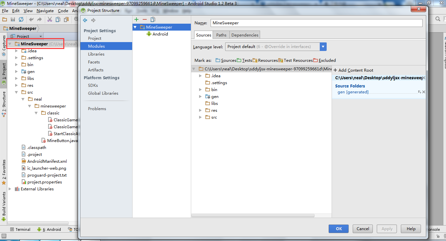Click the Undo arrow in toolbar

31,19
